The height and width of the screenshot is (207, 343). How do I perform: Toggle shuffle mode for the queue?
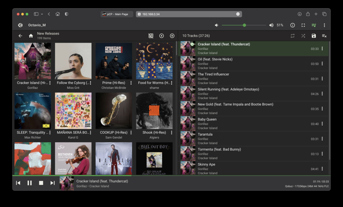point(303,36)
